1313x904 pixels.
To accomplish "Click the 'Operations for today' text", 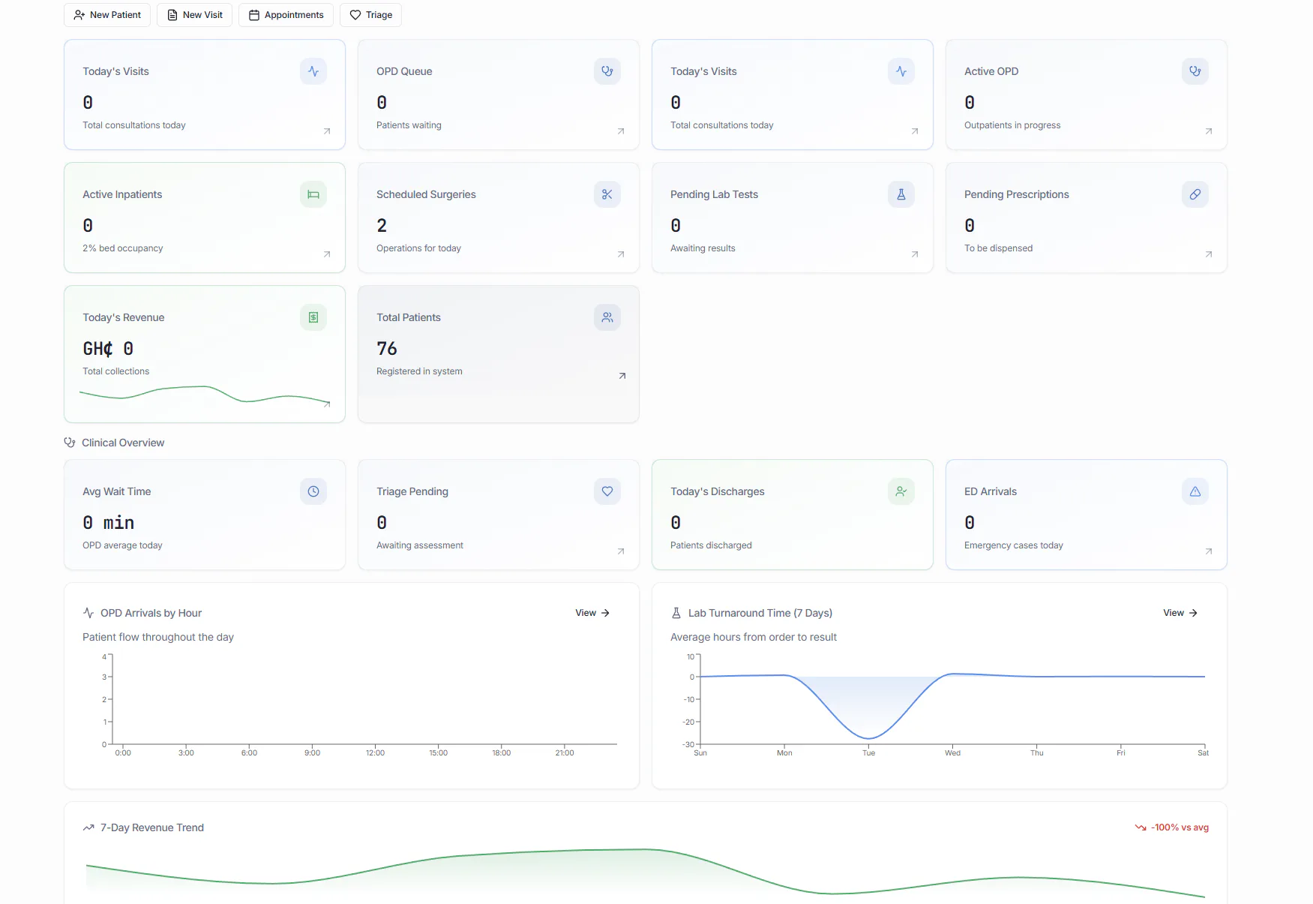I will point(418,248).
